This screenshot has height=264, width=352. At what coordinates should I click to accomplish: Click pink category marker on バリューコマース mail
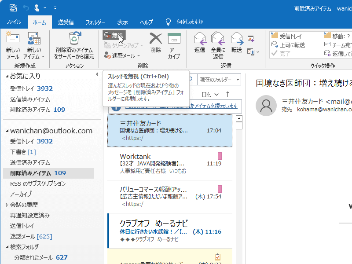220,189
